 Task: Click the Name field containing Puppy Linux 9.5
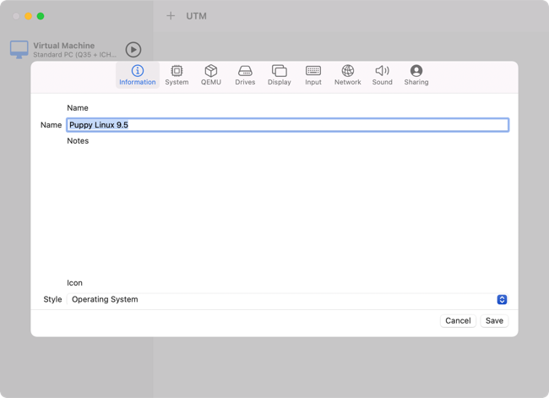[287, 125]
